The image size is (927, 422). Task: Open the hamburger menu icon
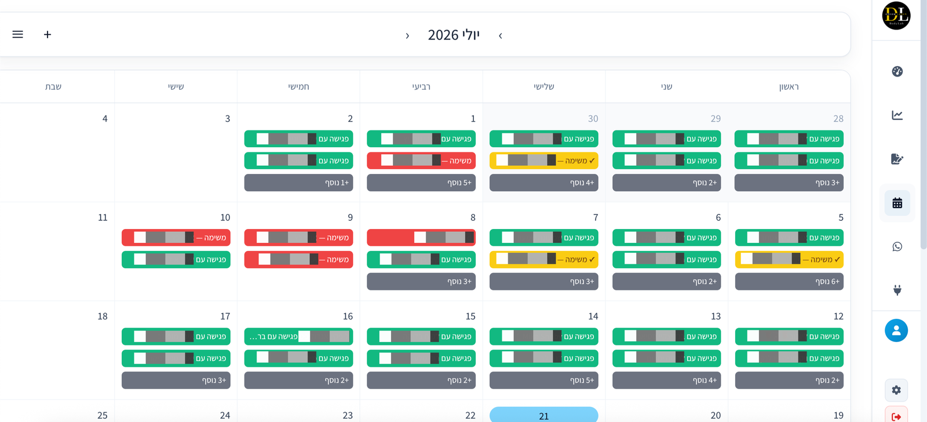pos(18,34)
